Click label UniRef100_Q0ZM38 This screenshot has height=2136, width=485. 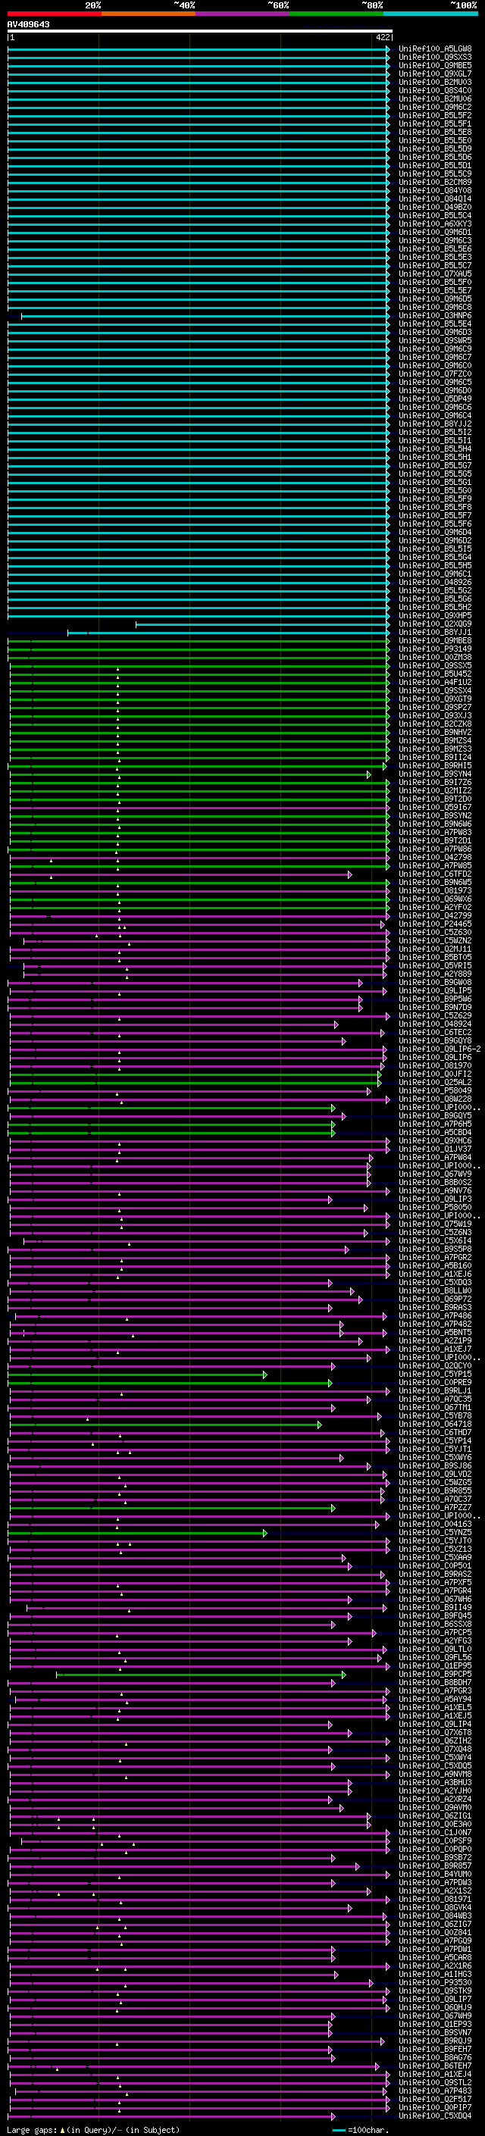[x=435, y=658]
